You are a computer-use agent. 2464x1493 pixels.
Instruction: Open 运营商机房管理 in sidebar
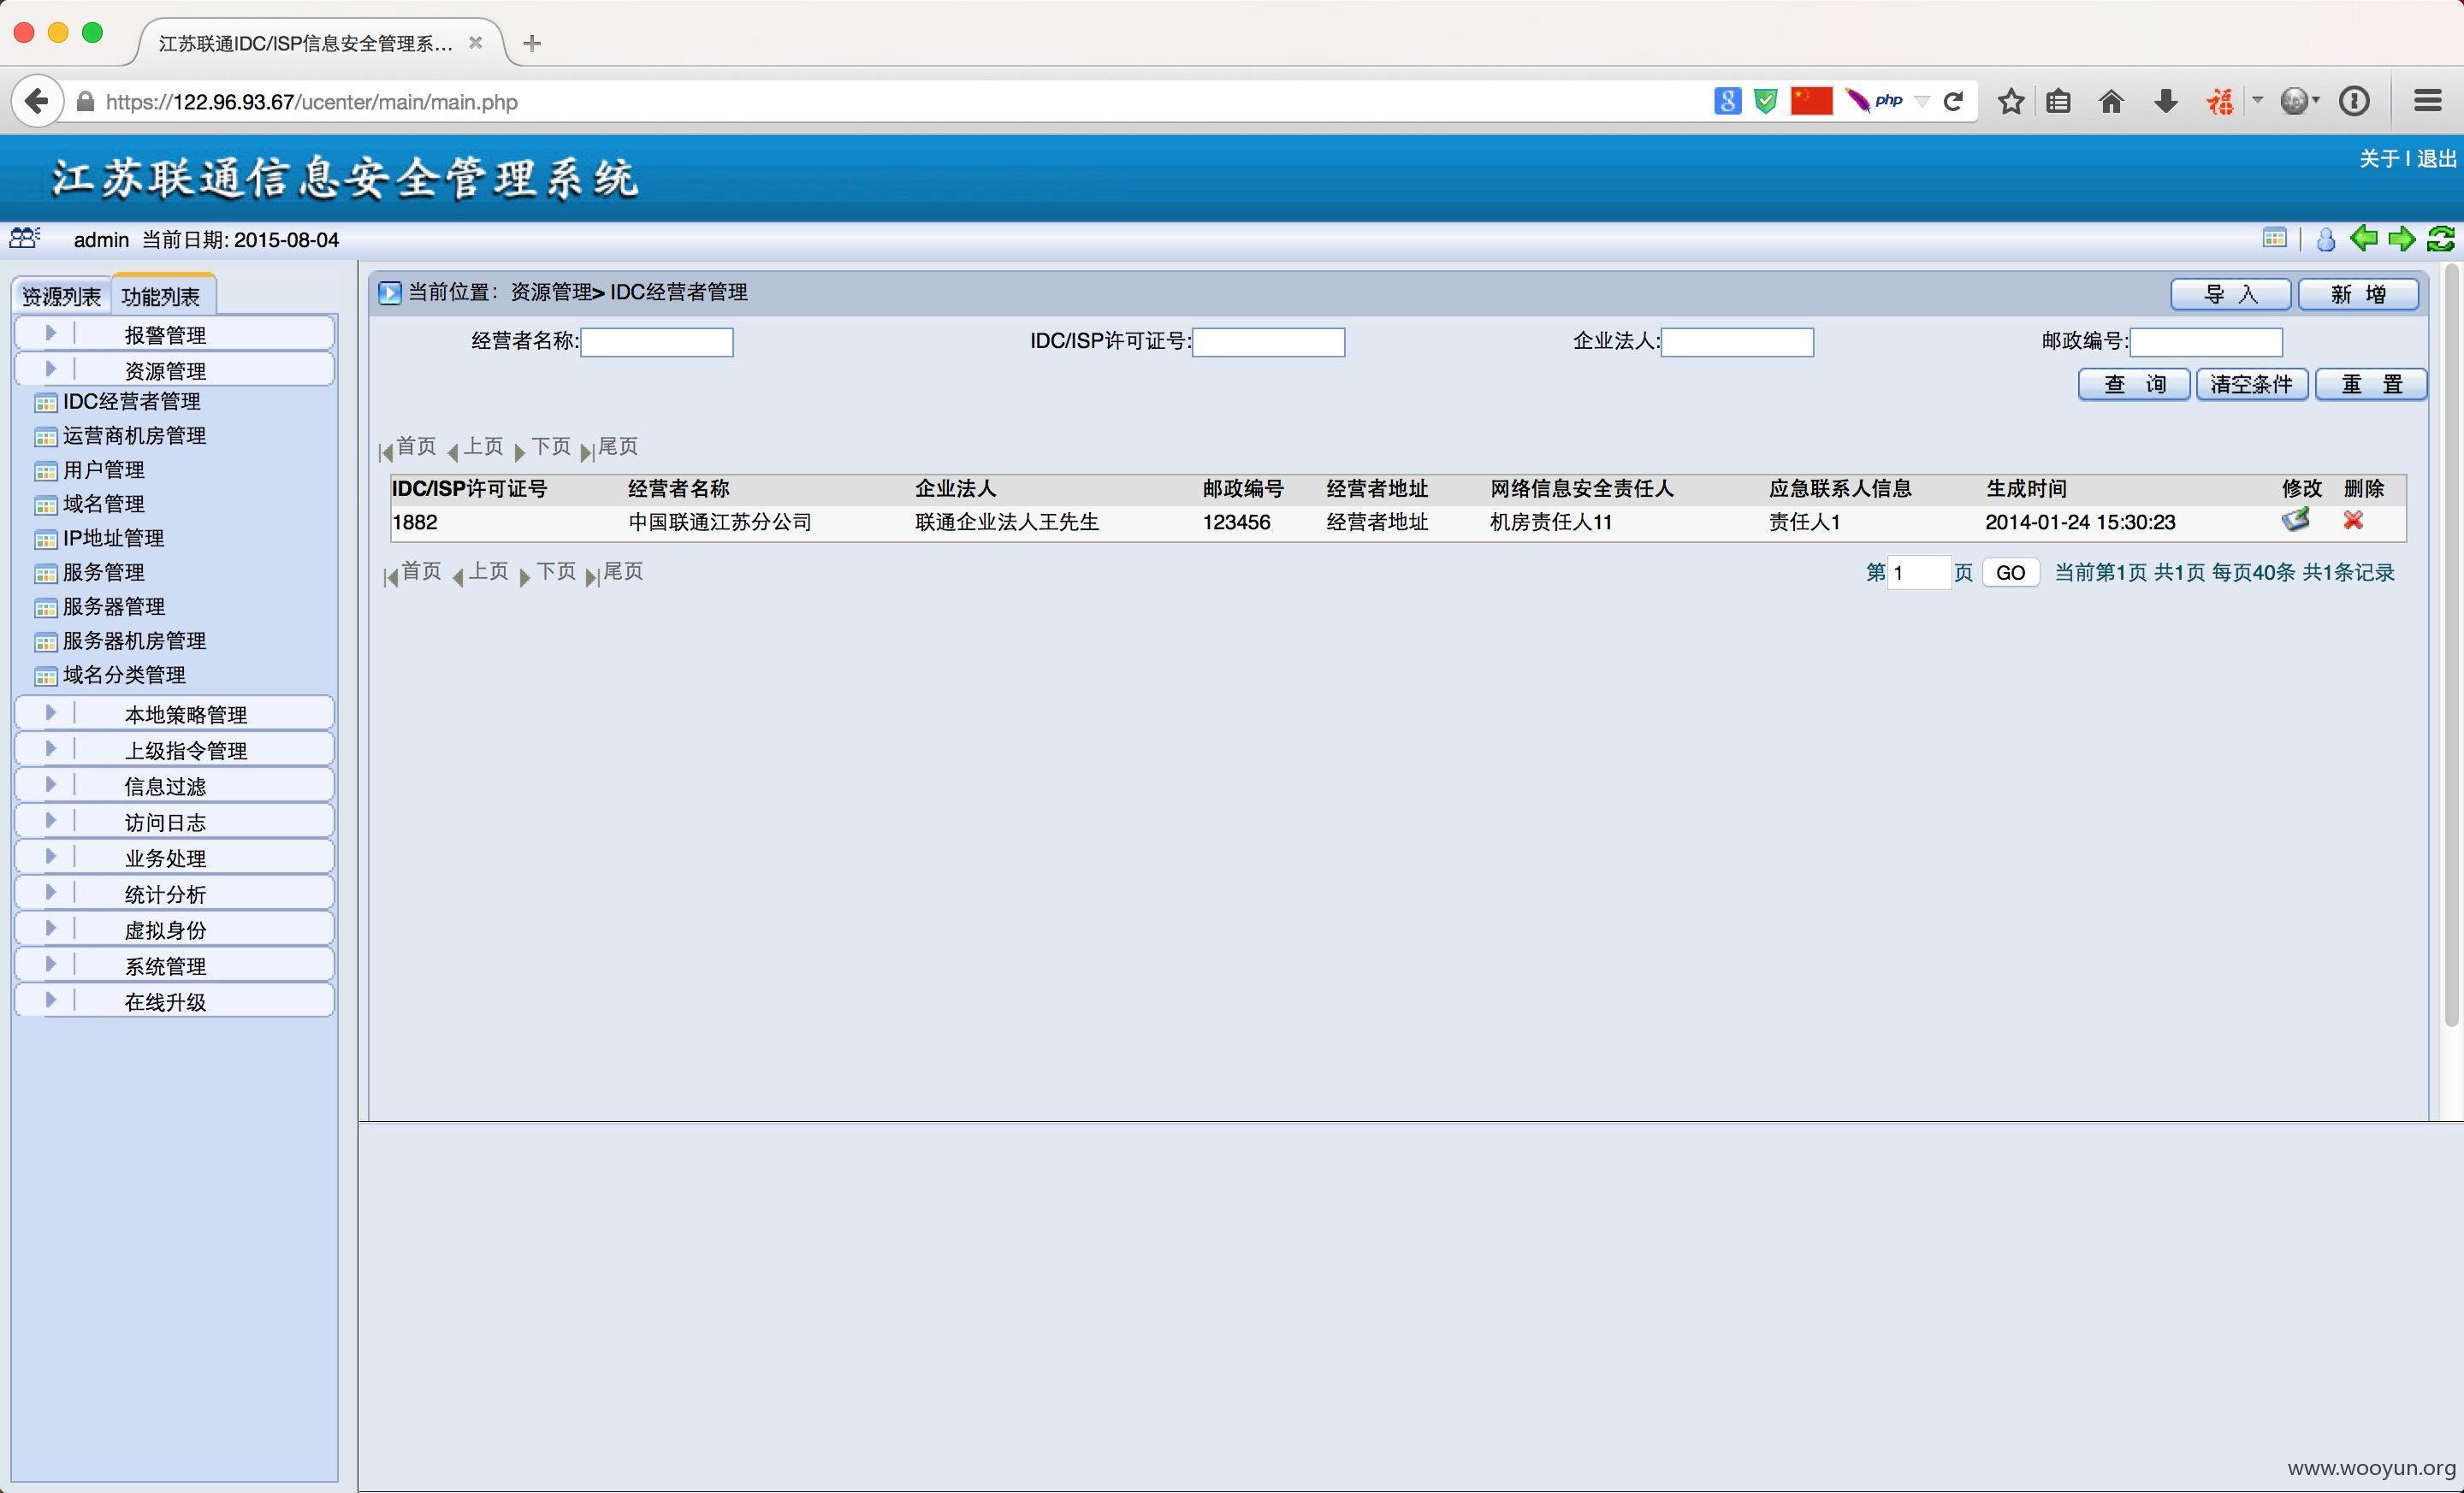(134, 436)
